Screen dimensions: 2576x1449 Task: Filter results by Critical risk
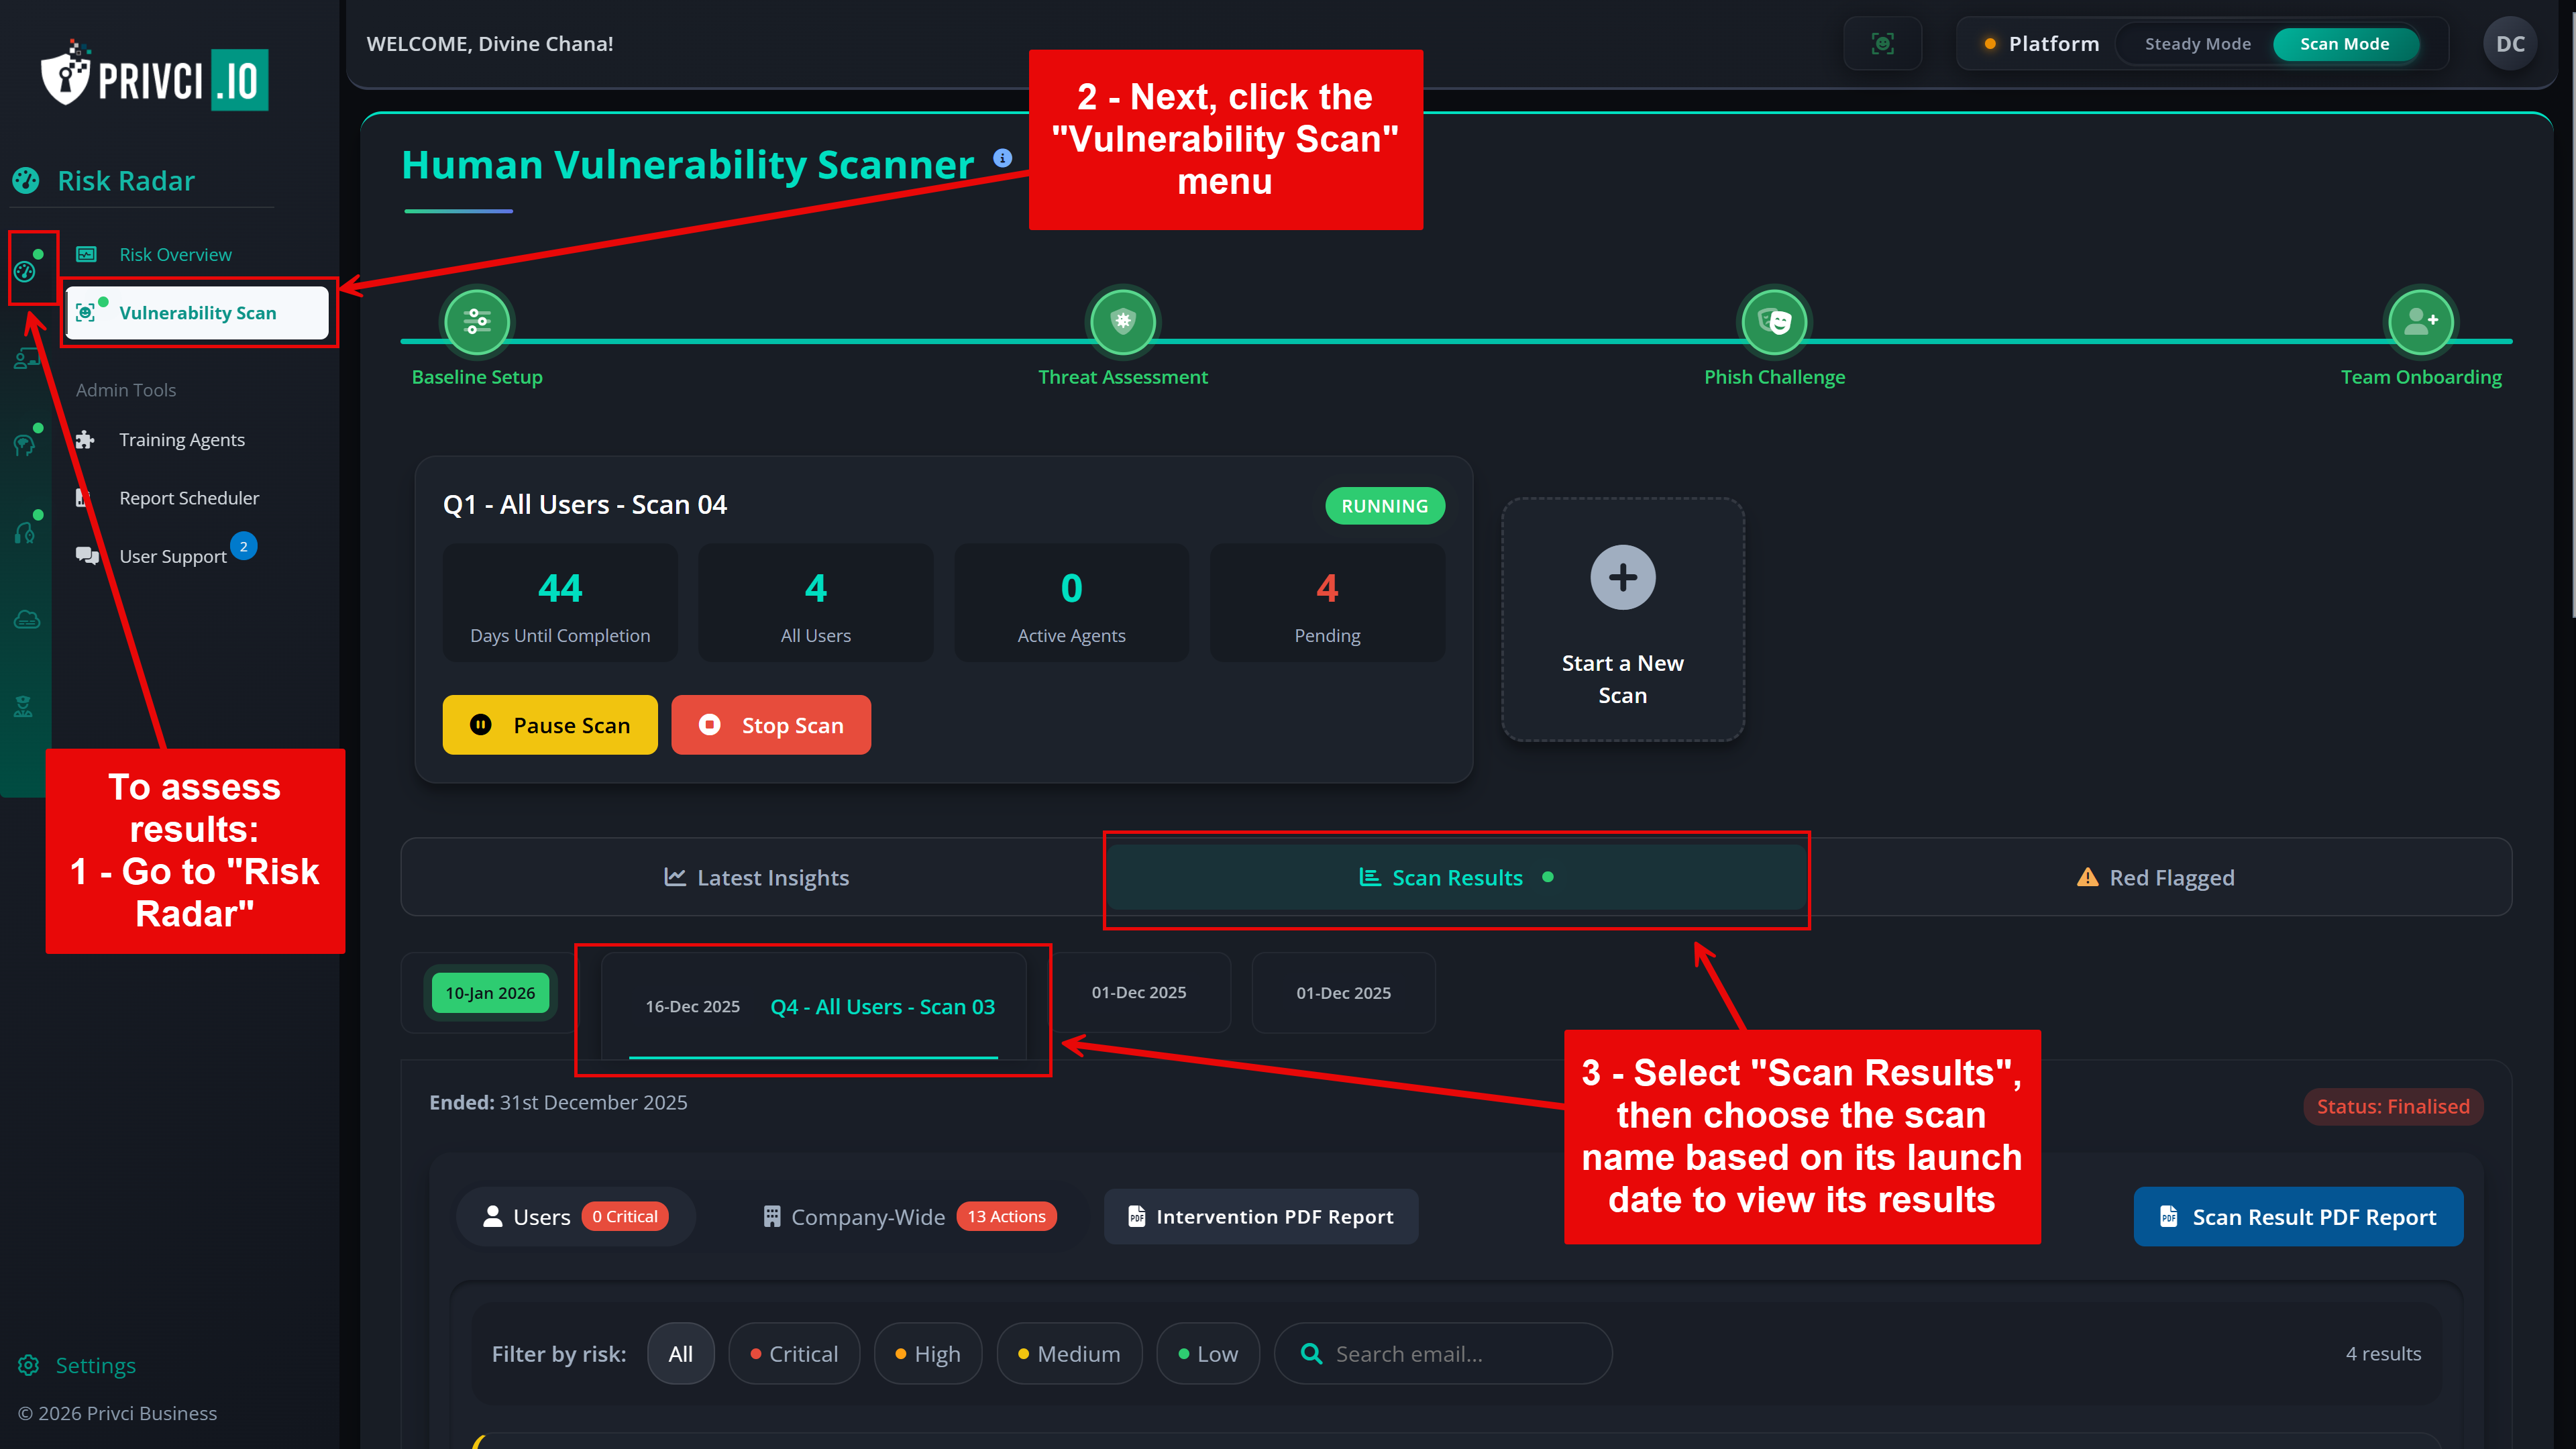pos(794,1353)
